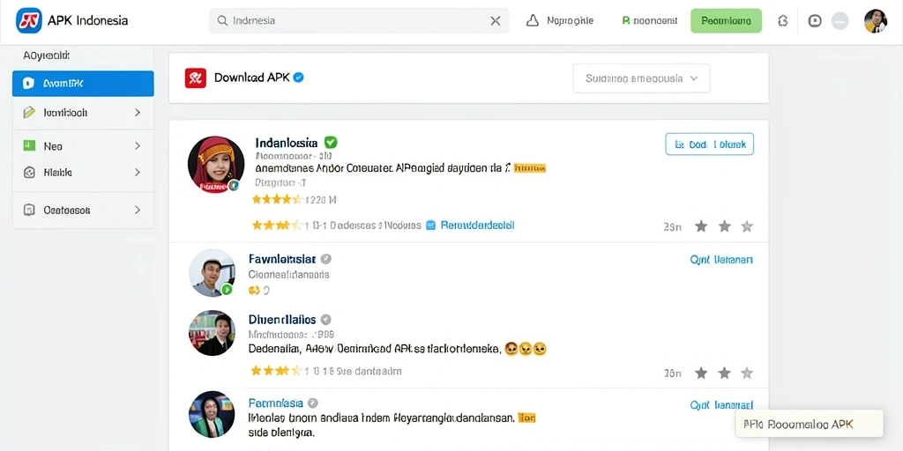Click the APK Indonesia logo icon
Image resolution: width=903 pixels, height=451 pixels.
[29, 21]
